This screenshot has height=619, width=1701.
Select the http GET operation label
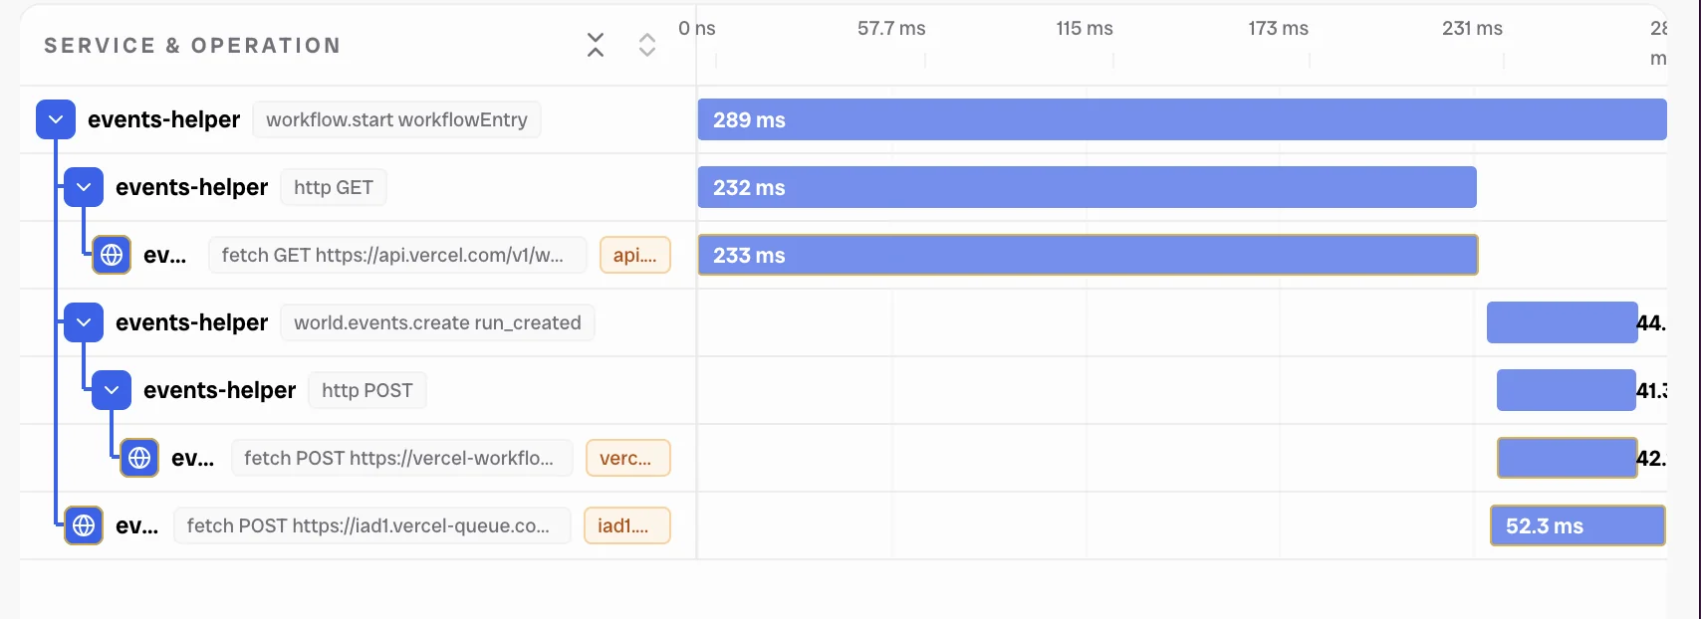334,187
